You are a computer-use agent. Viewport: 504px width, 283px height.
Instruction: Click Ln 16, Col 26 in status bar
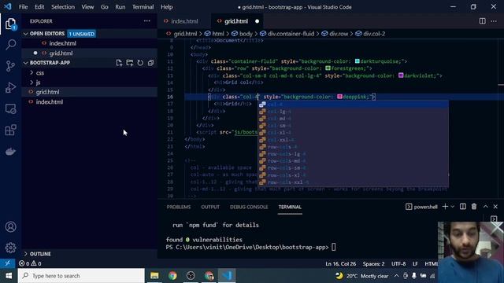(x=341, y=264)
